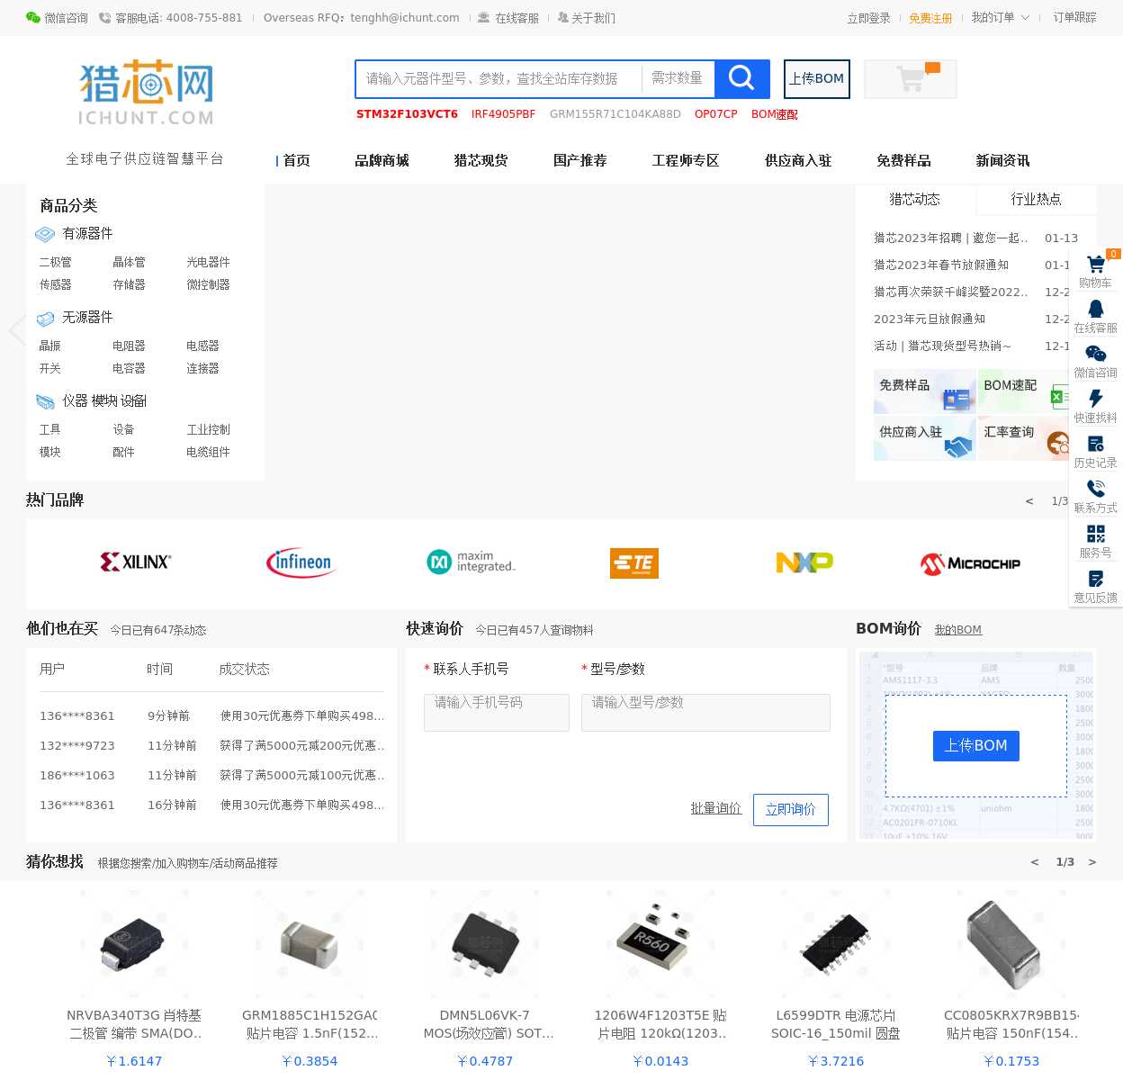Screen dimensions: 1123x1080
Task: Click the 汇率查询 promo tile
Action: click(x=1026, y=438)
